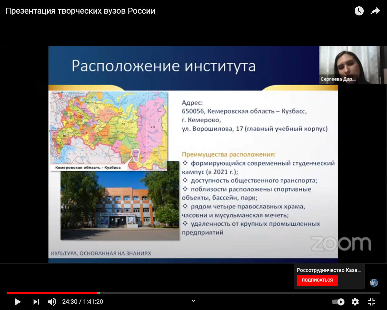Click the channel avatar globe icon

point(374,282)
